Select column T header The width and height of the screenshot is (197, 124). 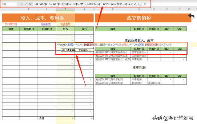tap(180, 9)
